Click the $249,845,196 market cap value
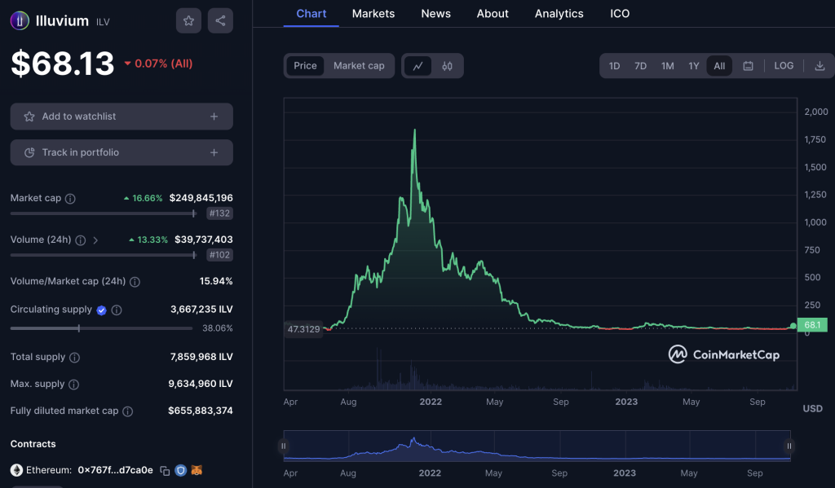 pyautogui.click(x=201, y=198)
